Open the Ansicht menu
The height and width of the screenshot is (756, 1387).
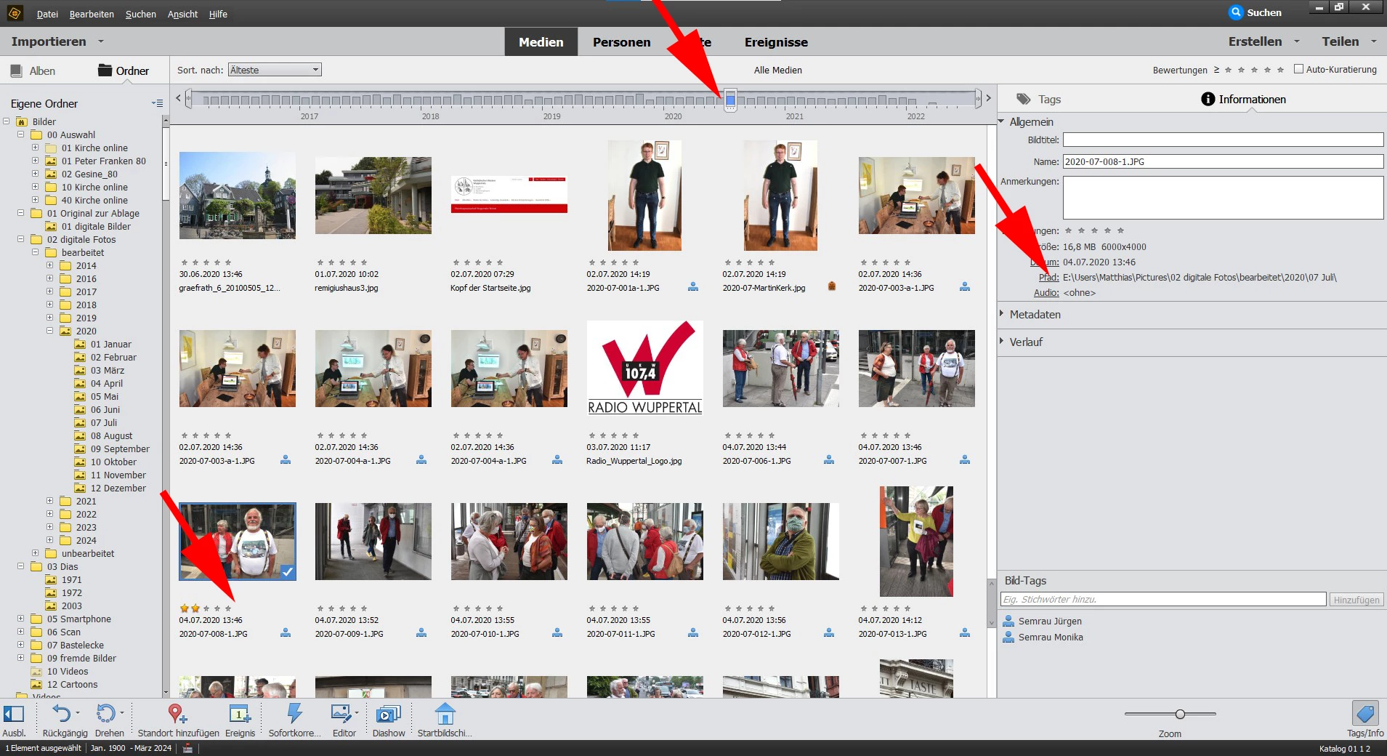click(182, 14)
